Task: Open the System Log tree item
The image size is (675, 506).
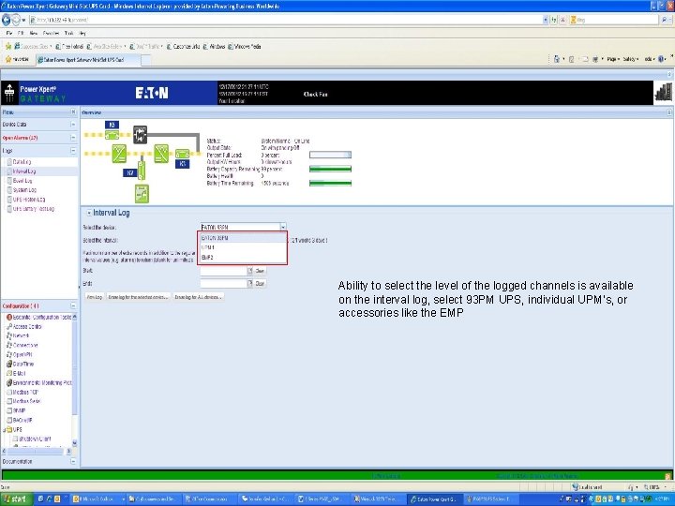Action: pyautogui.click(x=24, y=189)
